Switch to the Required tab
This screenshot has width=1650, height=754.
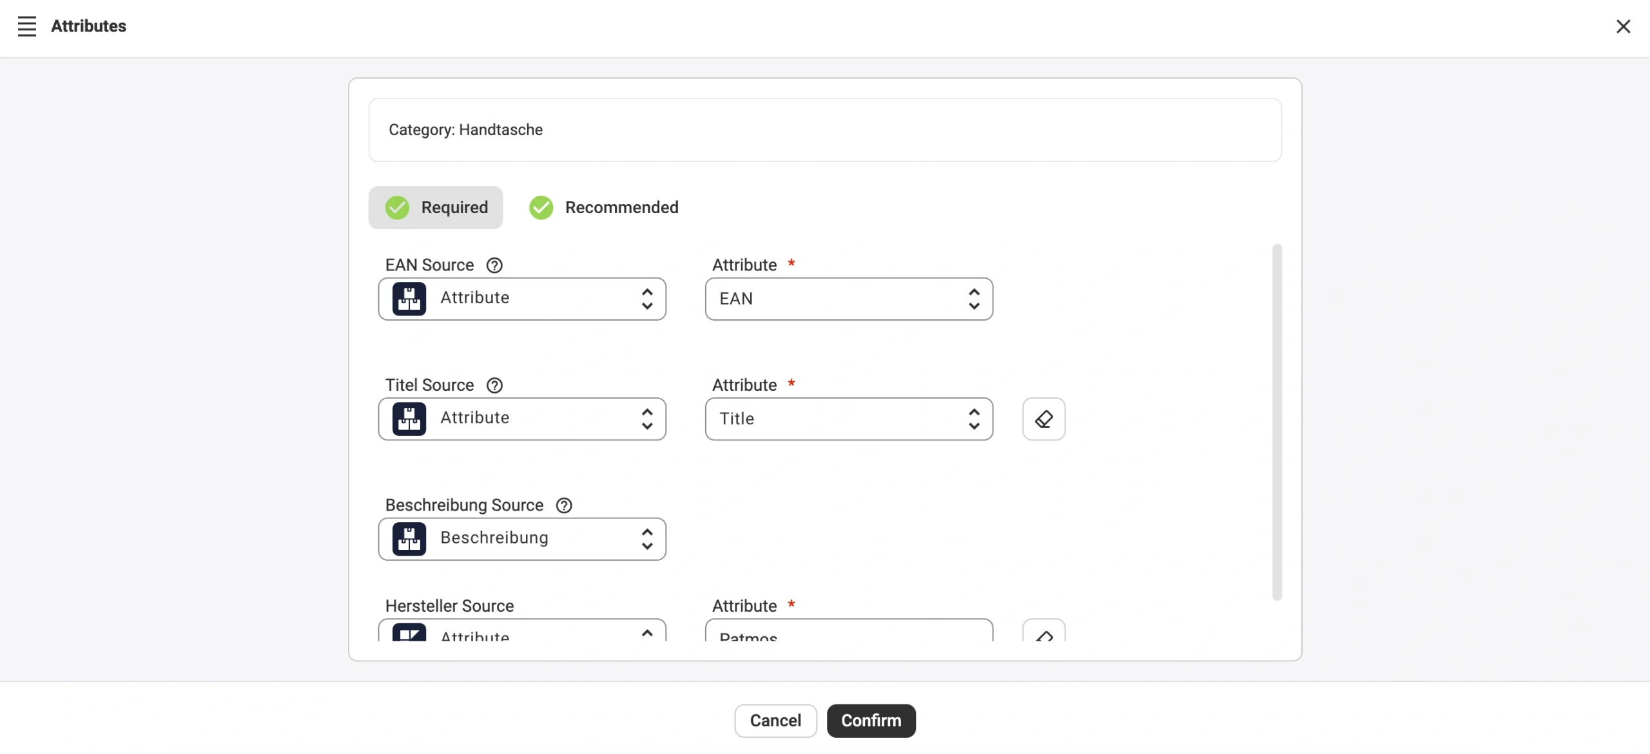pos(454,208)
